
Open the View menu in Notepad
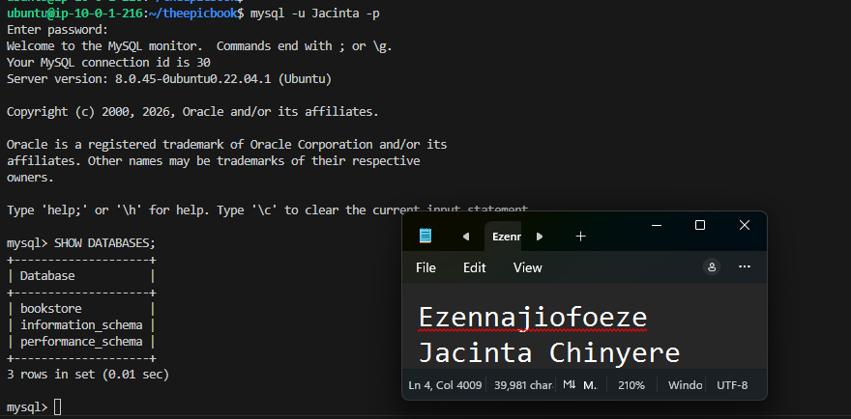(x=528, y=267)
